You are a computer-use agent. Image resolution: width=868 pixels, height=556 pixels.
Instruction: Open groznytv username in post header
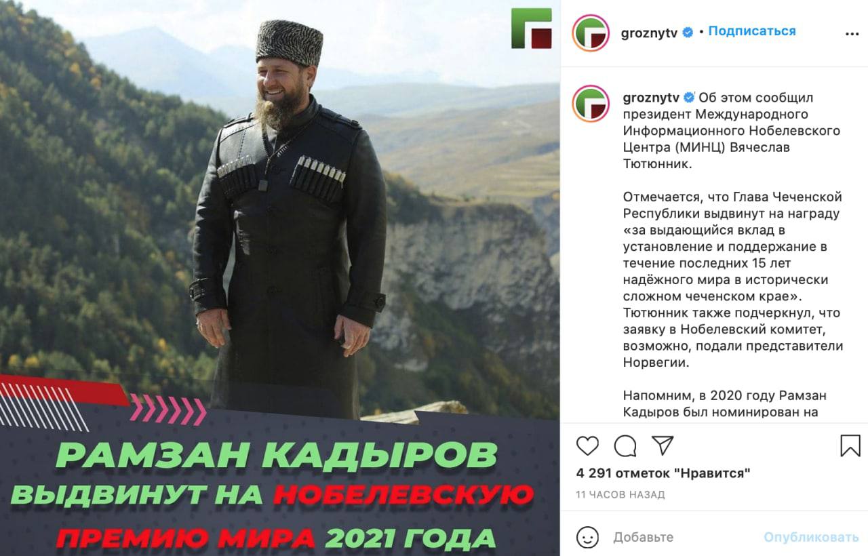point(649,33)
